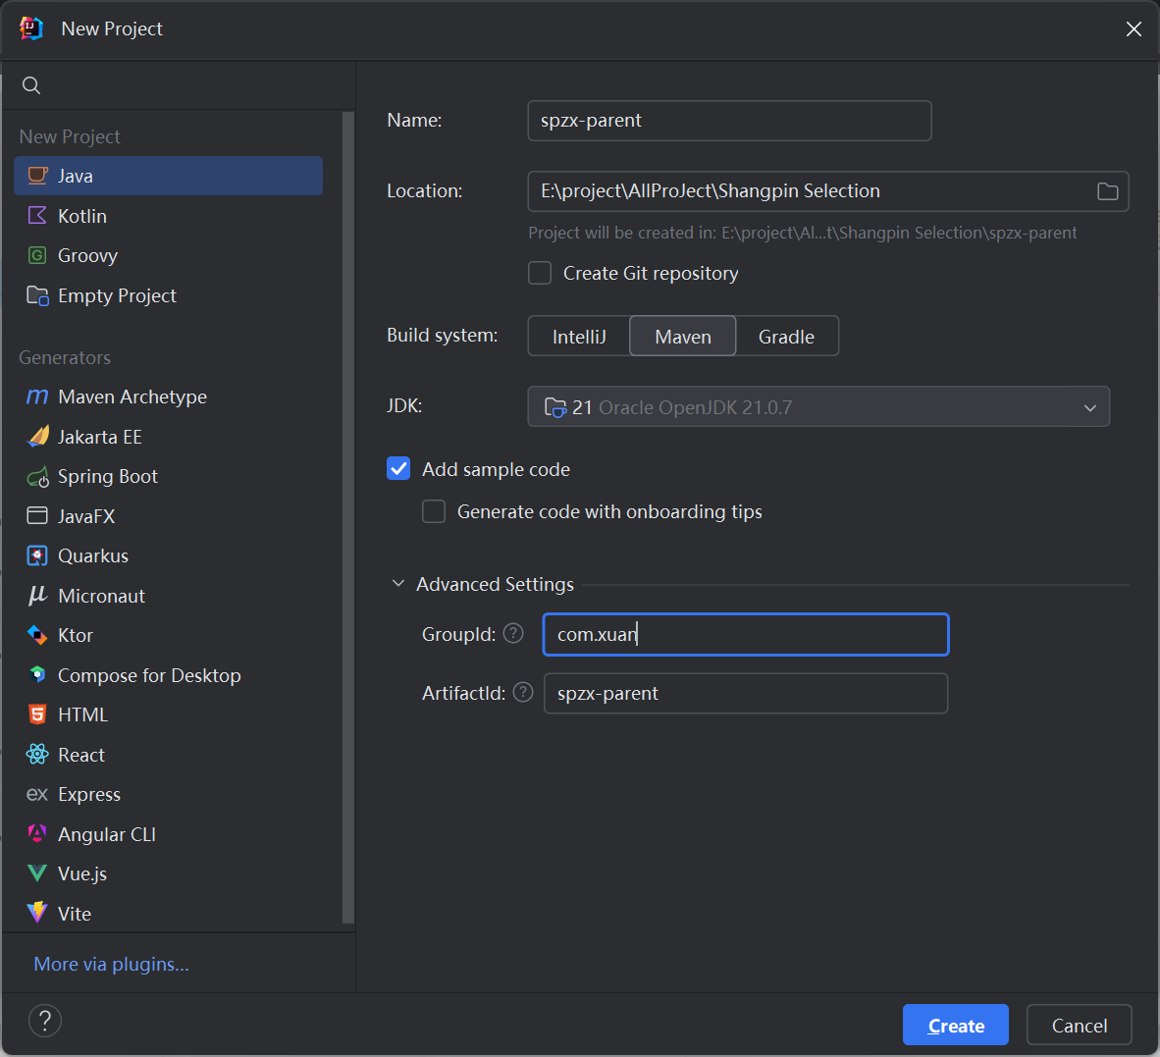Select Maven build system
Screen dimensions: 1160x1057
[682, 337]
